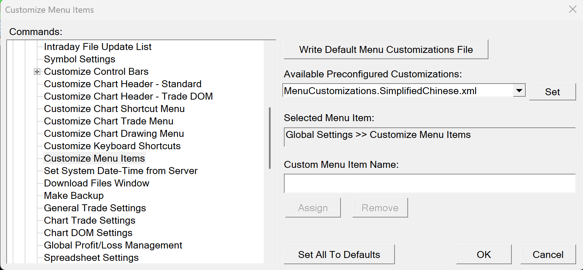The image size is (583, 270).
Task: Click the MenuCustomizations.SimplifiedChinese.xml combo box
Action: pos(397,91)
